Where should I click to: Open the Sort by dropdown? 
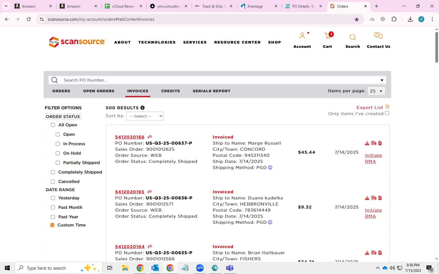click(x=145, y=116)
